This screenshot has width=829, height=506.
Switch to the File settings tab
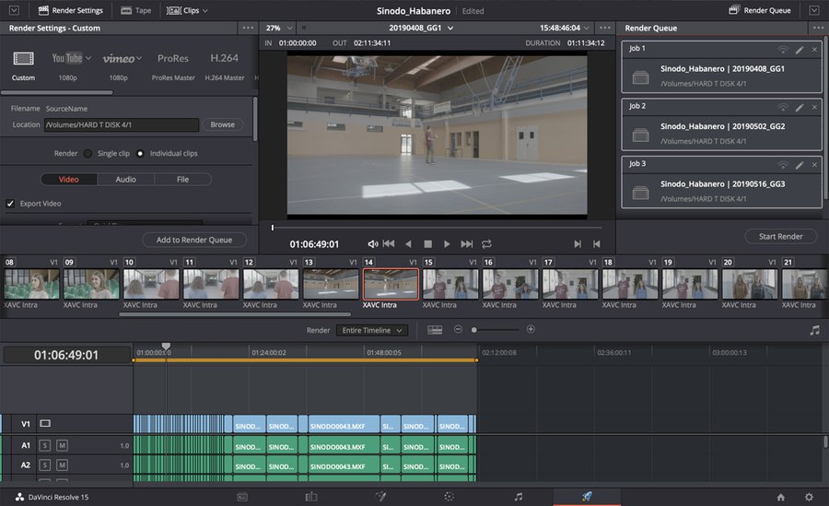coord(182,180)
